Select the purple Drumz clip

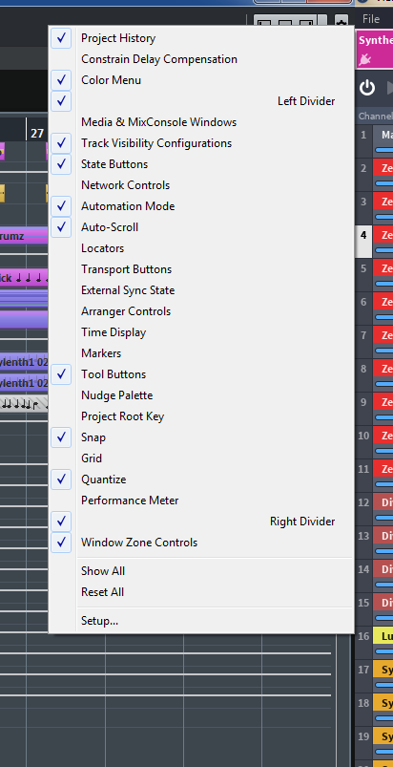pos(24,236)
